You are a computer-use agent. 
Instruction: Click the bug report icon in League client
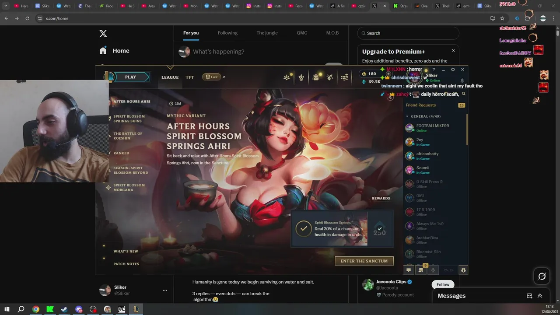(463, 270)
